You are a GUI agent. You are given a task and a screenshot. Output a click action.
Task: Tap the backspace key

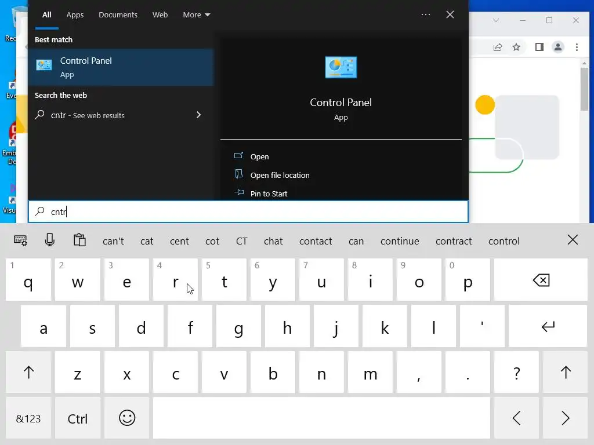pos(541,280)
